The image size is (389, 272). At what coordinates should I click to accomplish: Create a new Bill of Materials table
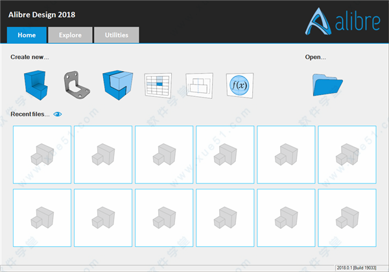click(x=158, y=85)
